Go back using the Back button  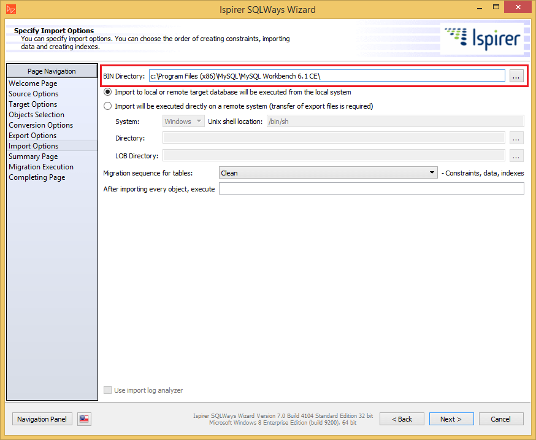pyautogui.click(x=402, y=419)
